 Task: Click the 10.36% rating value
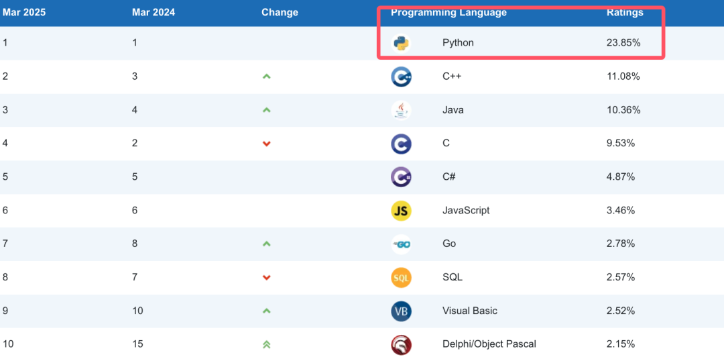pos(623,110)
